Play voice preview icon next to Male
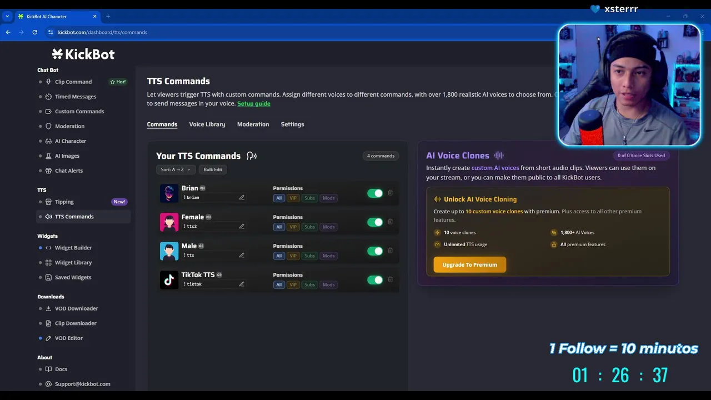Viewport: 711px width, 400px height. 201,246
